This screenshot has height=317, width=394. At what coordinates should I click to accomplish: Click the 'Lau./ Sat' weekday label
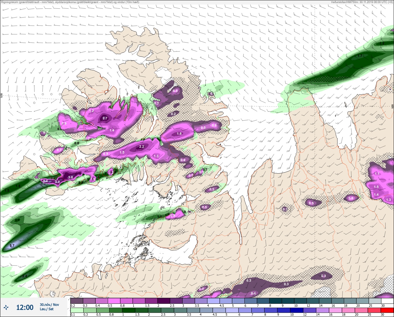[46, 309]
